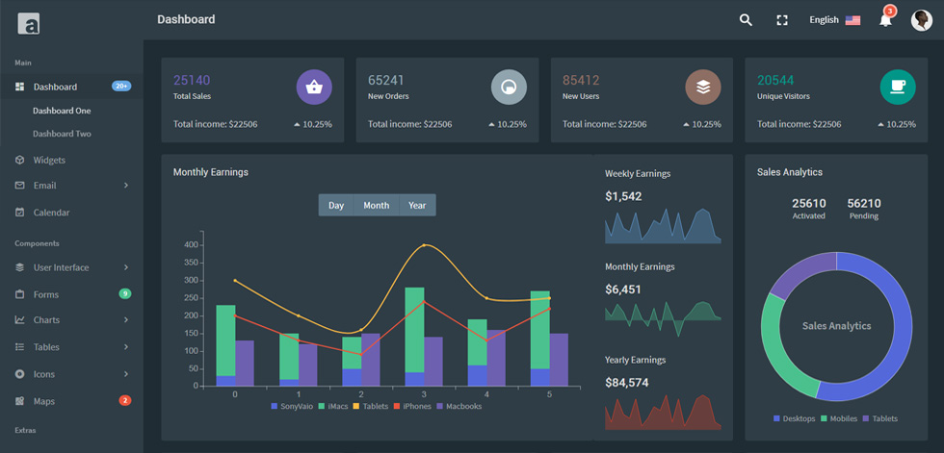Viewport: 944px width, 453px height.
Task: Click the Email envelope icon
Action: 20,185
